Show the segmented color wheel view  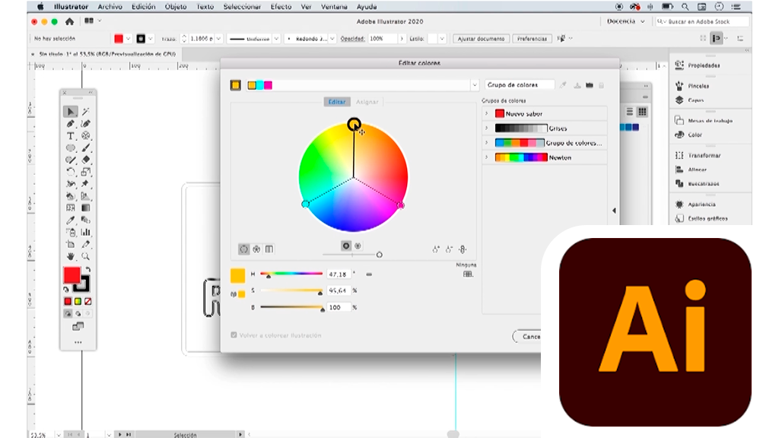point(256,249)
